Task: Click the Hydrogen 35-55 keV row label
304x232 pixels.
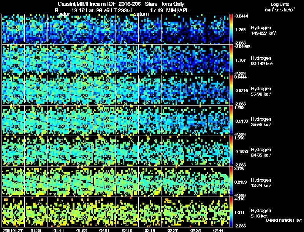Action: (261, 122)
